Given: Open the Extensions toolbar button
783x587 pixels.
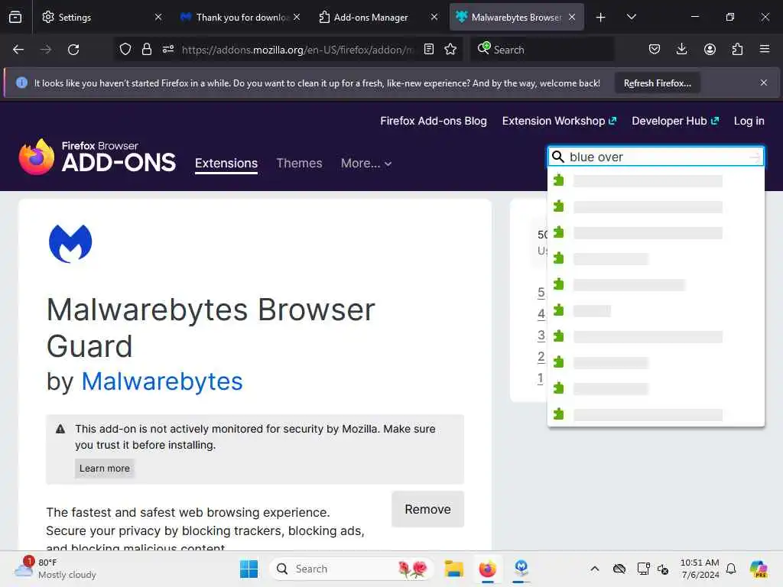Looking at the screenshot, I should click(x=737, y=49).
